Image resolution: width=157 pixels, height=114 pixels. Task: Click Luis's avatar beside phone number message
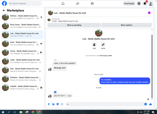[50, 96]
